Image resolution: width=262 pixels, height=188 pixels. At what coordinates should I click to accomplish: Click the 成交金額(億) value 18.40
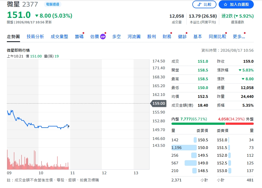click(x=203, y=105)
